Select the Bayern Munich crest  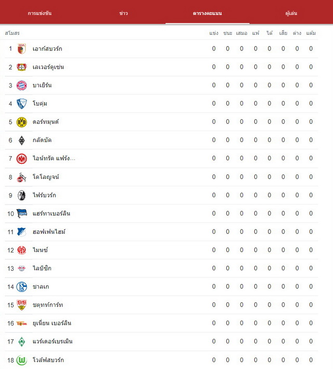click(x=22, y=85)
